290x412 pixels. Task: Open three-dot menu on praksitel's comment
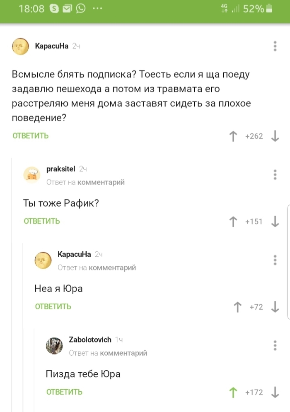275,174
